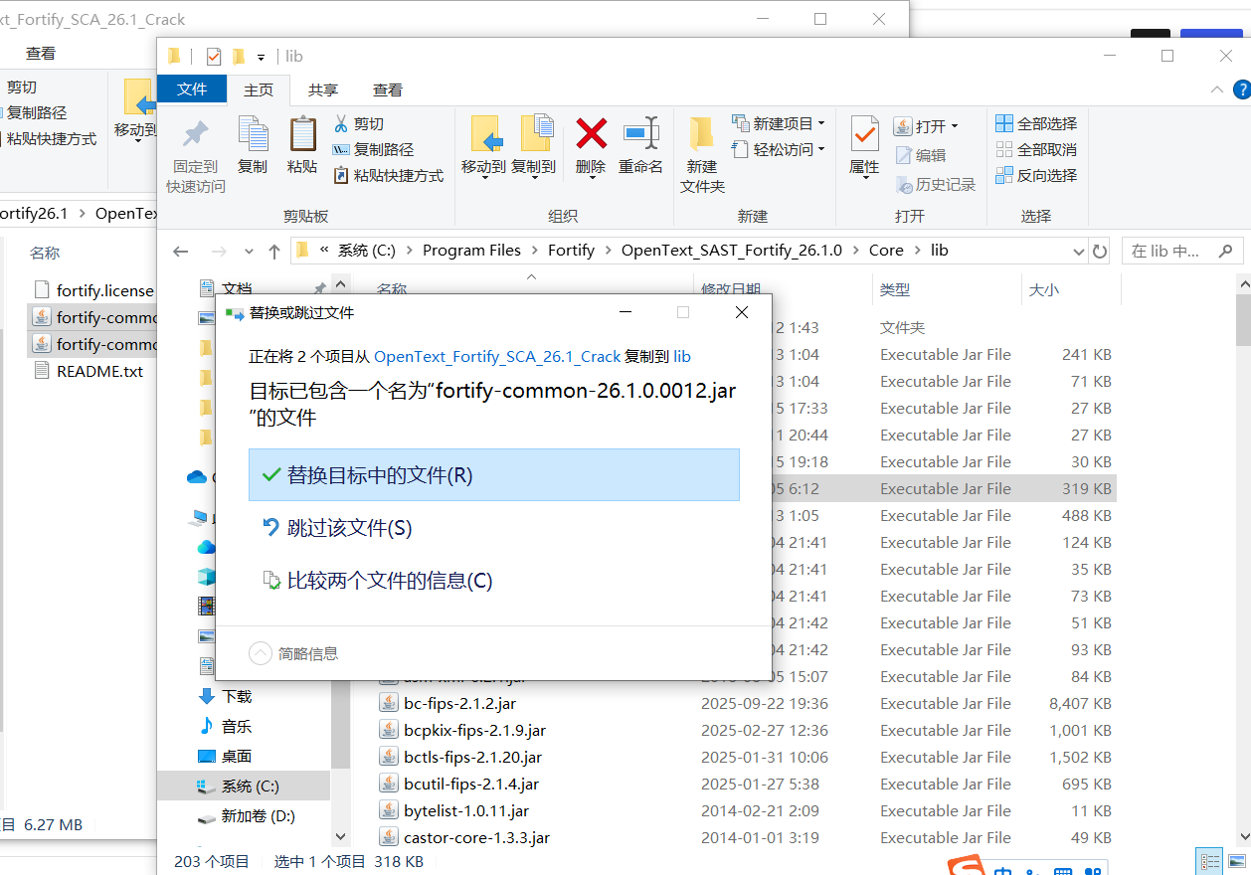The height and width of the screenshot is (875, 1251).
Task: Choose 跳过该文件(S) in the dialog
Action: (x=494, y=528)
